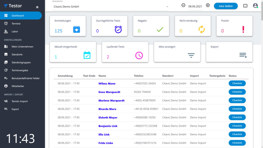Click the sidebar Export list icon
This screenshot has height=148, width=263.
click(6, 109)
